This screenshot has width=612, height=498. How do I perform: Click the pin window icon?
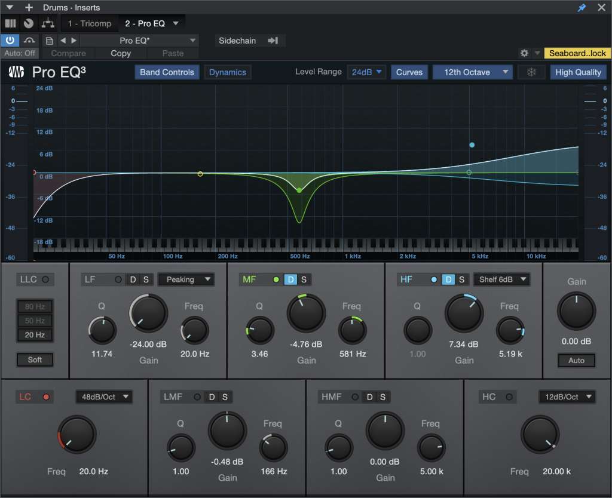[x=582, y=8]
